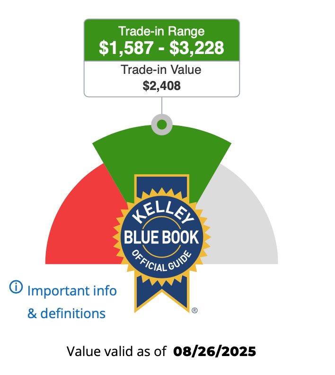Image resolution: width=335 pixels, height=375 pixels.
Task: Click the '& definitions' link text
Action: 66,313
